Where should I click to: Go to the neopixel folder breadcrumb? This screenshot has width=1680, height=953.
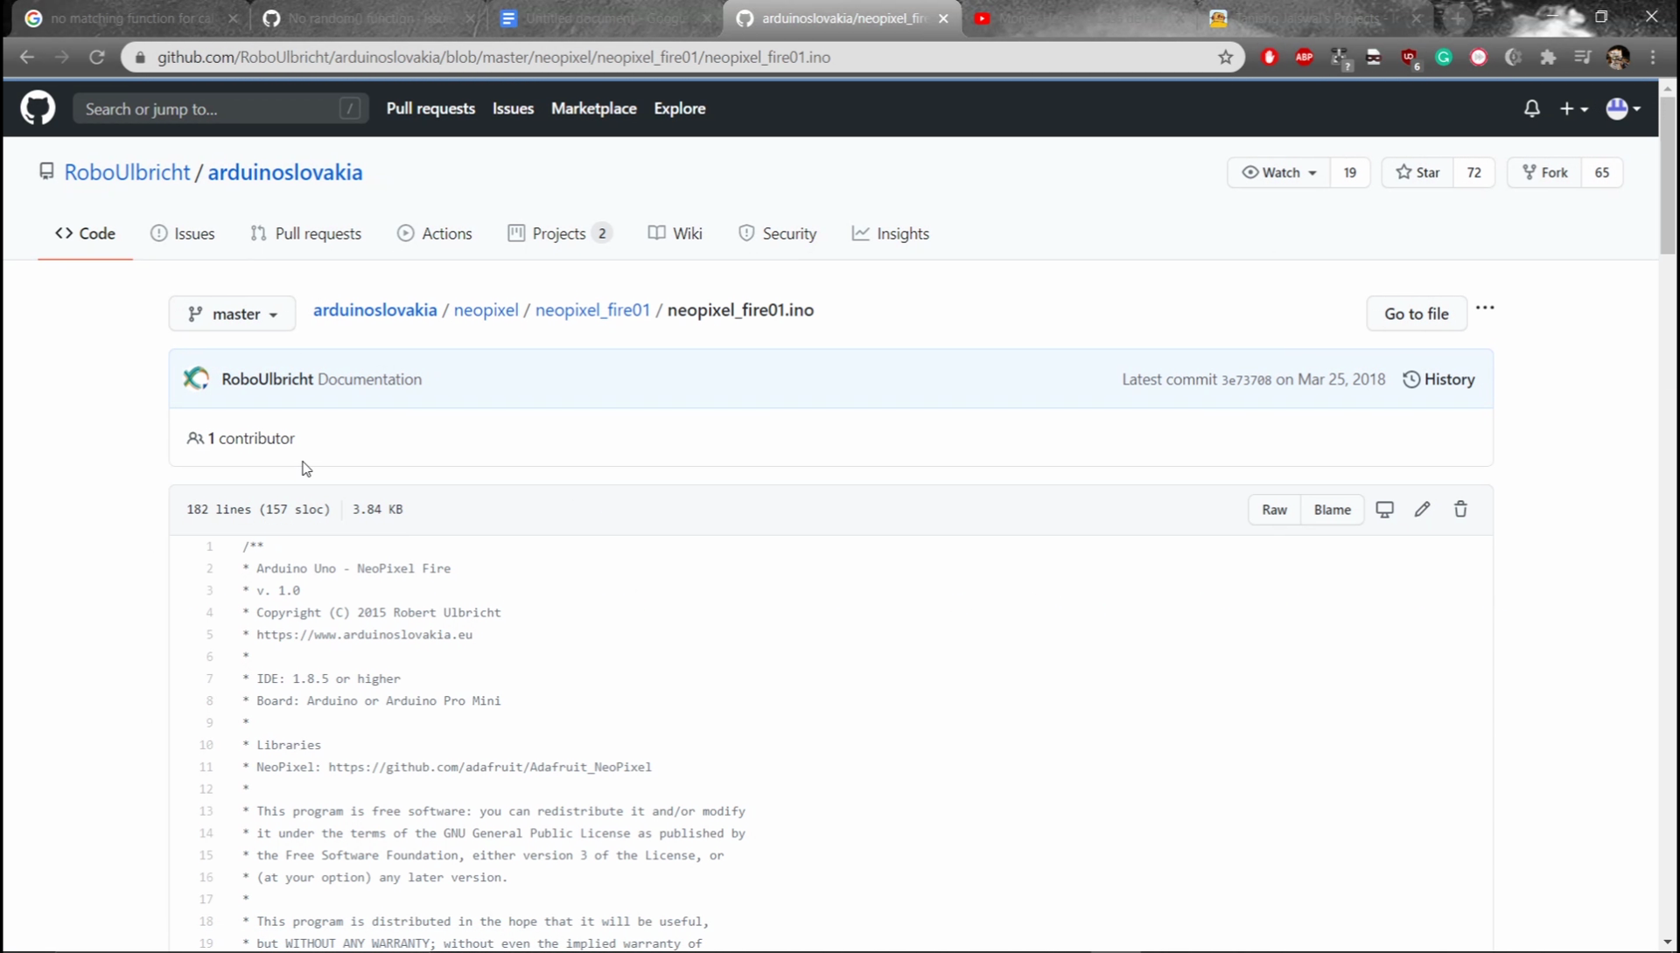click(486, 310)
